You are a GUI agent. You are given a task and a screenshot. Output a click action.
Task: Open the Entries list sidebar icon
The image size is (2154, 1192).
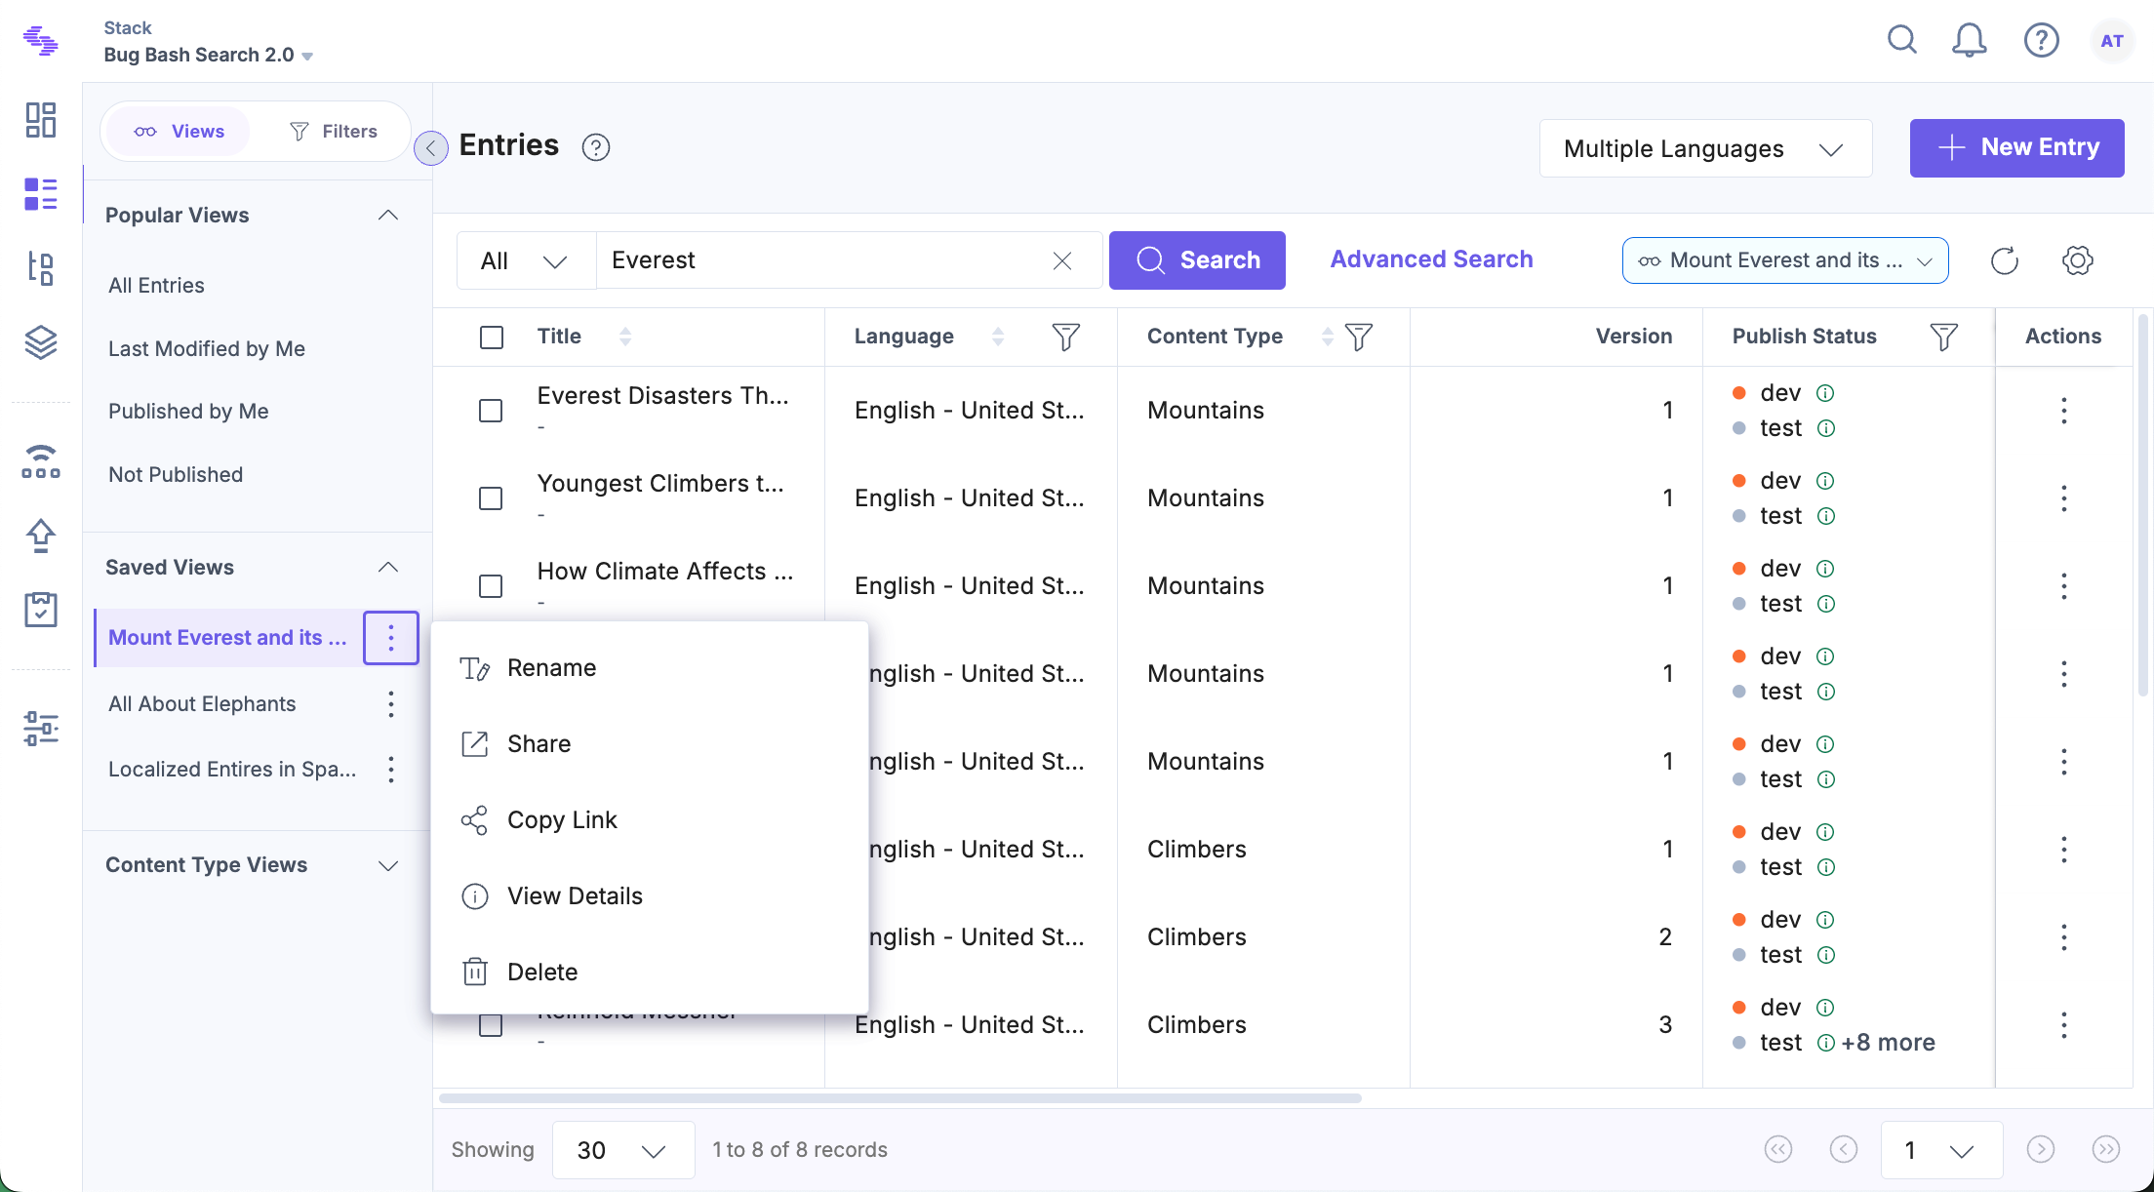click(41, 194)
